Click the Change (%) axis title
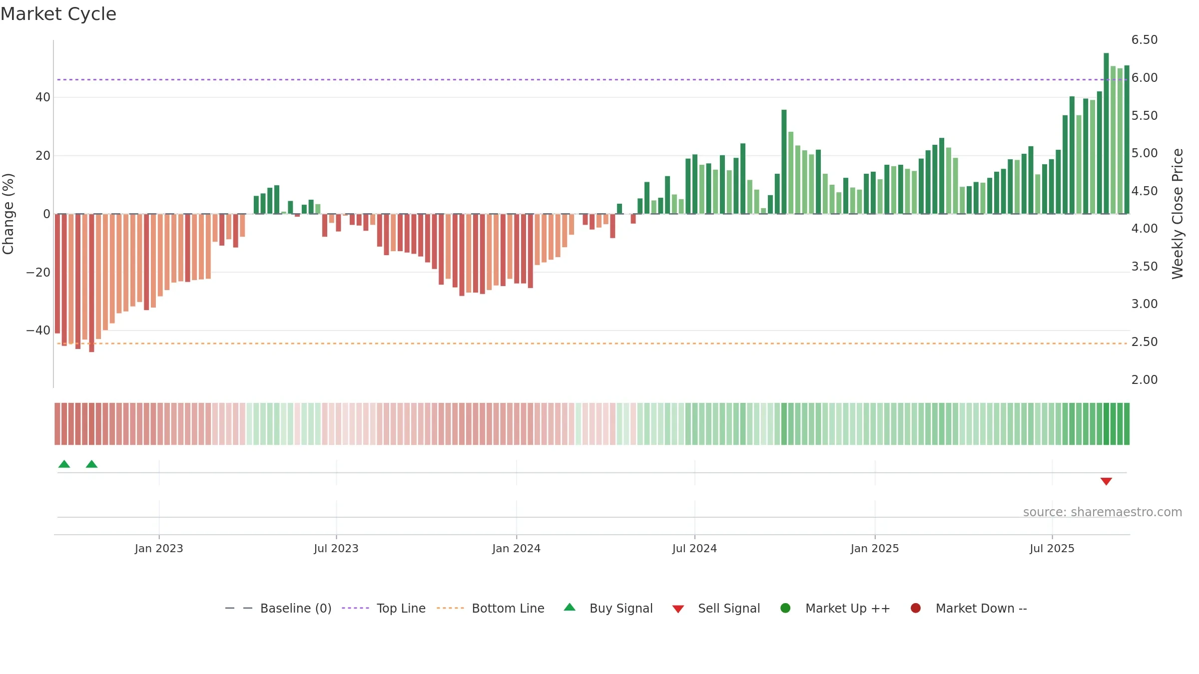1199x674 pixels. click(8, 214)
